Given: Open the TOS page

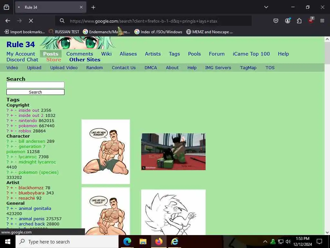Looking at the screenshot, I should pyautogui.click(x=270, y=68).
